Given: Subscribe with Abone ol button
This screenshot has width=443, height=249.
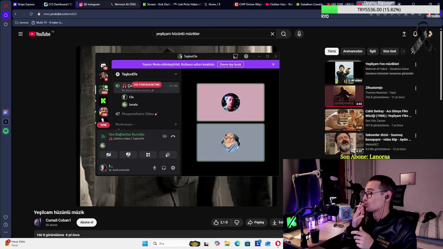Looking at the screenshot, I should tap(87, 222).
